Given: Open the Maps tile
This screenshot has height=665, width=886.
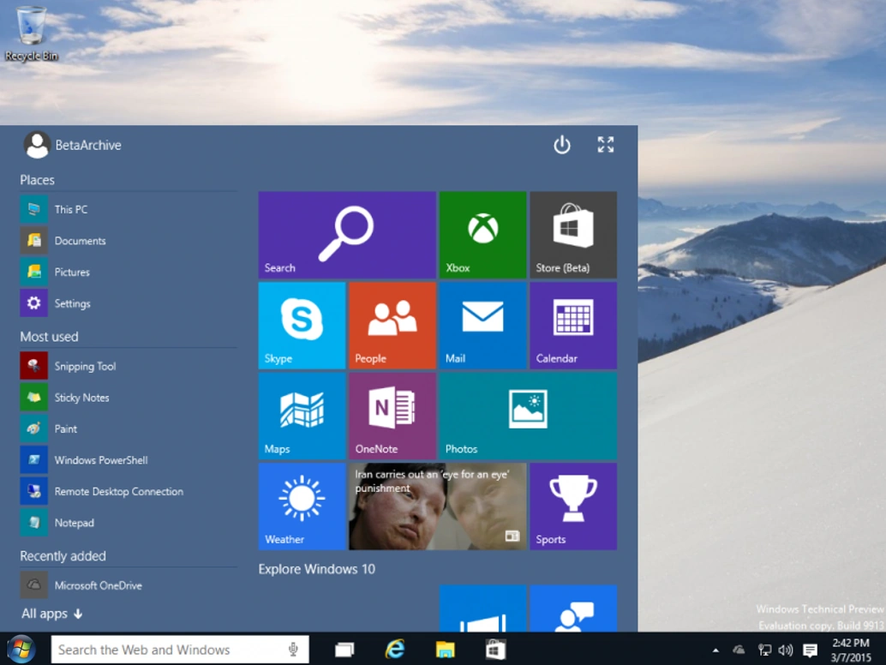Looking at the screenshot, I should pyautogui.click(x=302, y=416).
